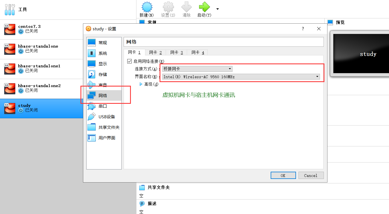Viewport: 389px width, 214px height.
Task: Open the 共享文件夹 settings page
Action: [102, 127]
